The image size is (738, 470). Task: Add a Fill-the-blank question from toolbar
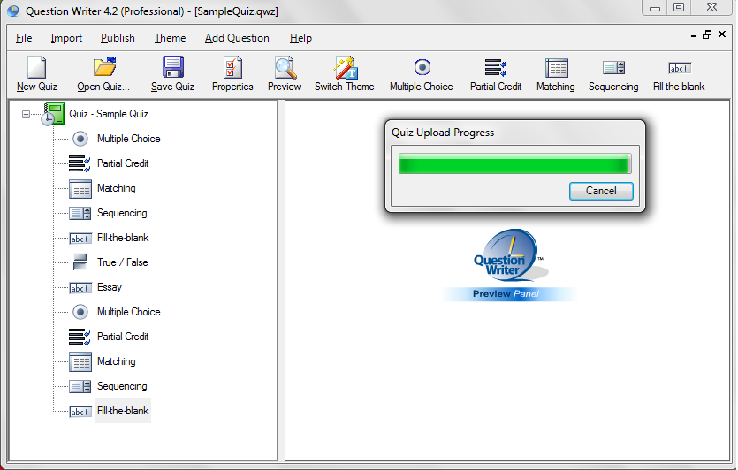pyautogui.click(x=679, y=68)
